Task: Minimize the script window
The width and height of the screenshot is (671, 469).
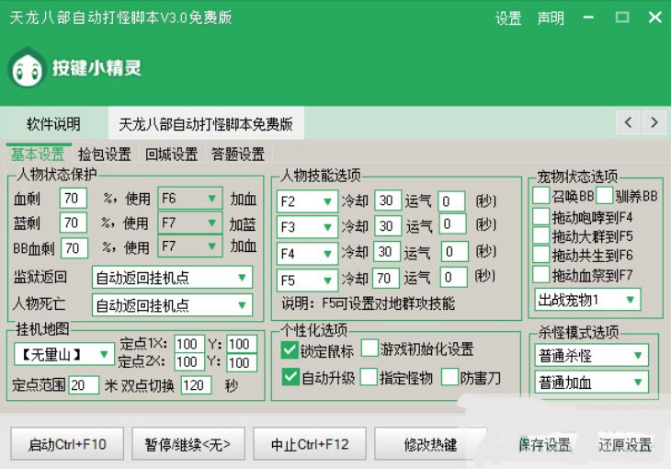Action: [588, 17]
